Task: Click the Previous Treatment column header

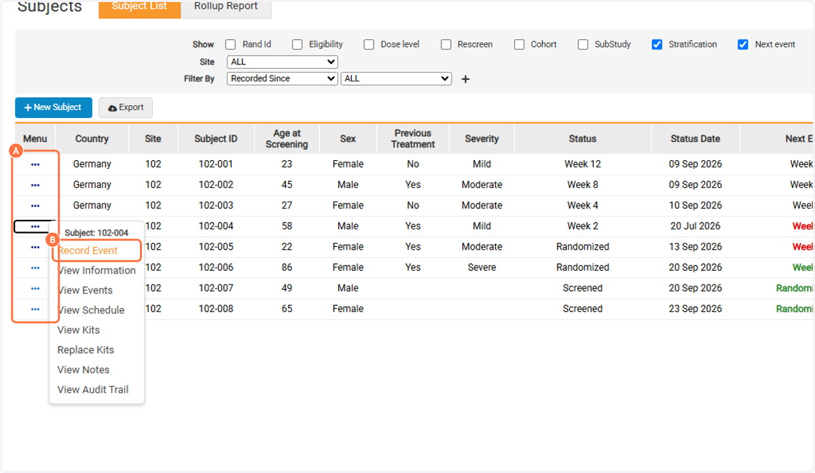Action: [x=413, y=139]
